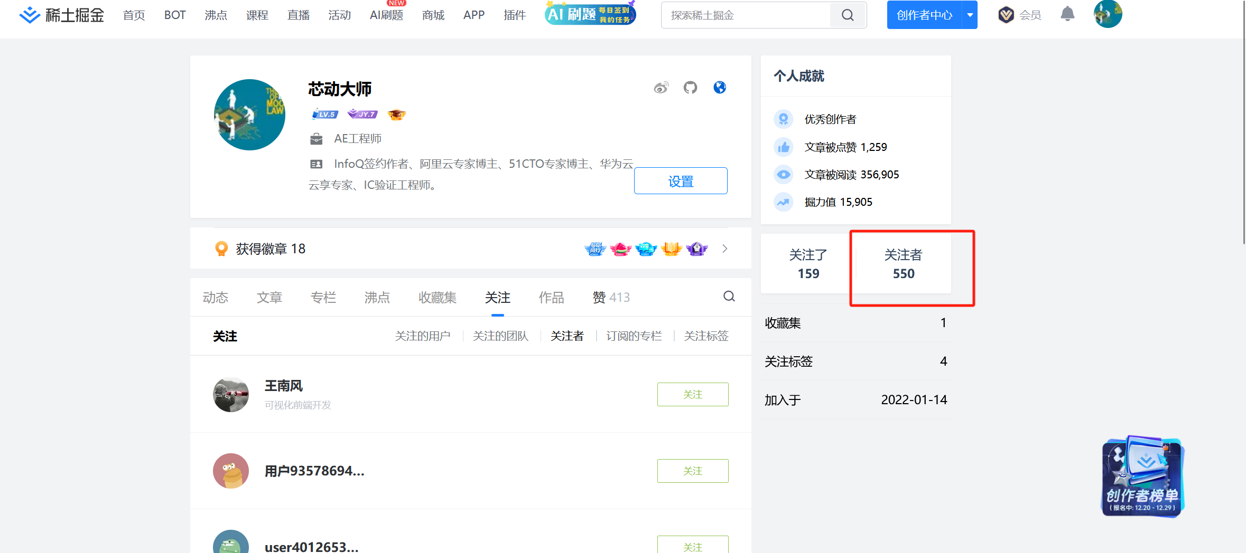Open the notification bell
1246x553 pixels.
tap(1067, 14)
